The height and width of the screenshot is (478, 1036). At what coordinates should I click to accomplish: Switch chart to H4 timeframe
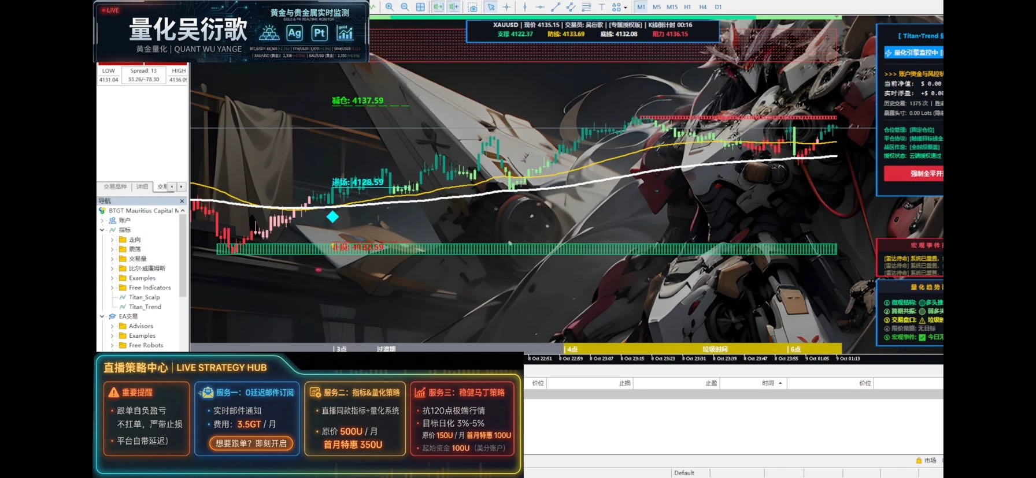703,7
